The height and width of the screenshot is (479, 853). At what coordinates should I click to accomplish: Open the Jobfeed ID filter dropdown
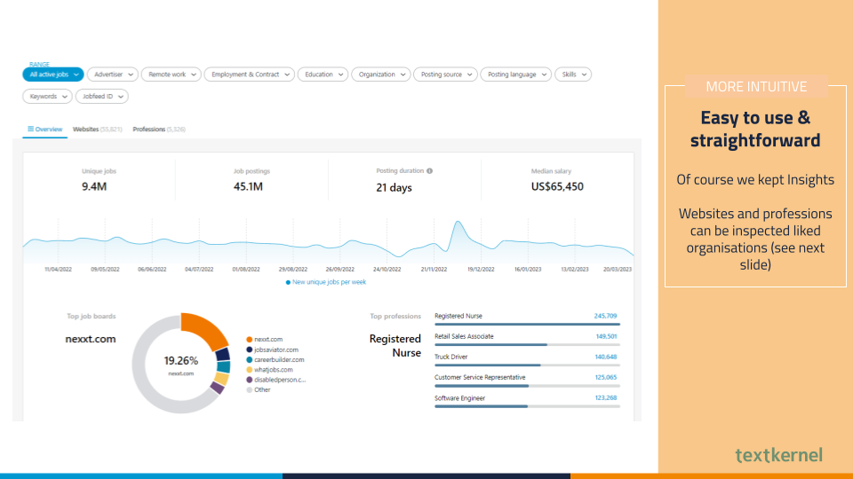[x=102, y=96]
